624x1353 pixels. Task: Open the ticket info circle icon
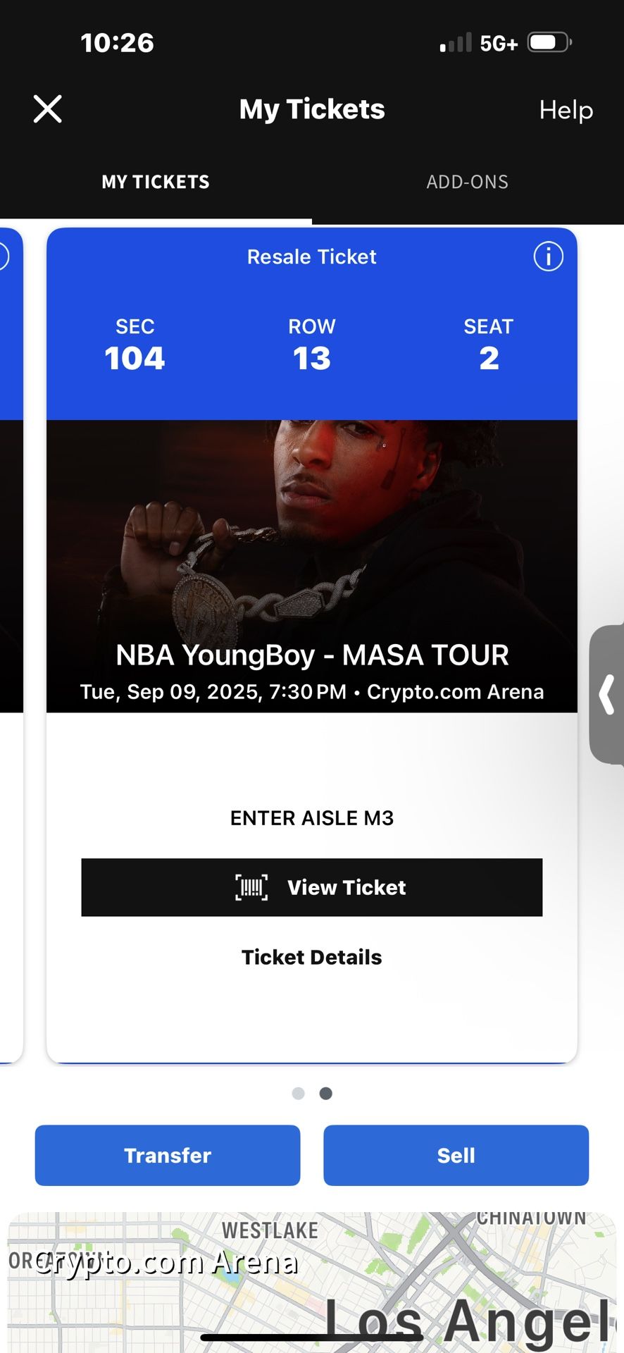(548, 257)
